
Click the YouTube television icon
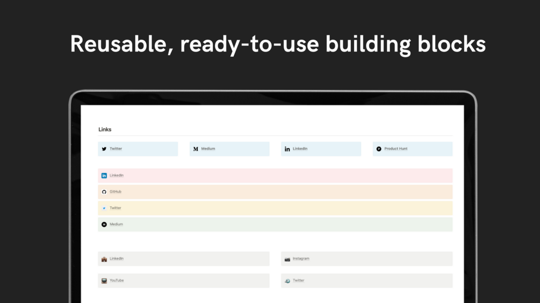[x=104, y=280]
